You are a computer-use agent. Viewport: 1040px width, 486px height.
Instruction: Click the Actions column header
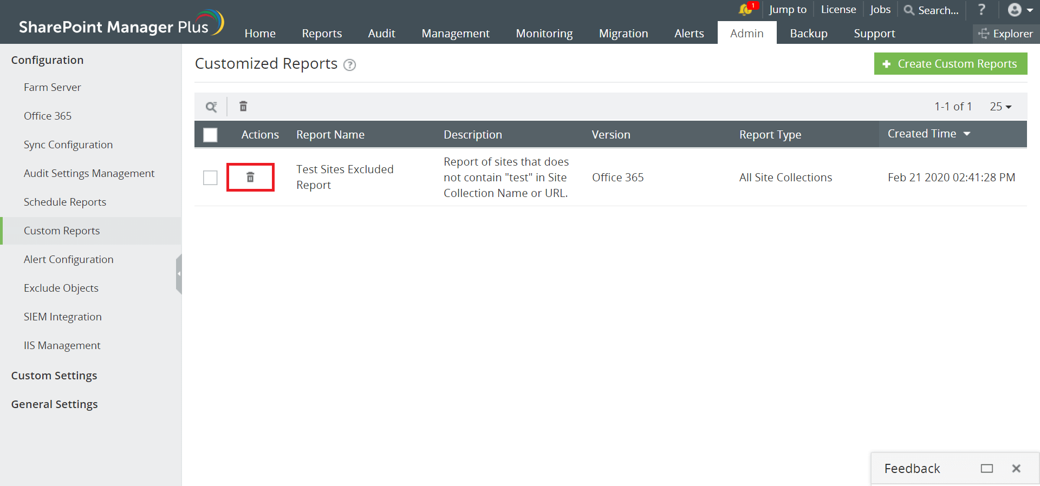tap(260, 135)
